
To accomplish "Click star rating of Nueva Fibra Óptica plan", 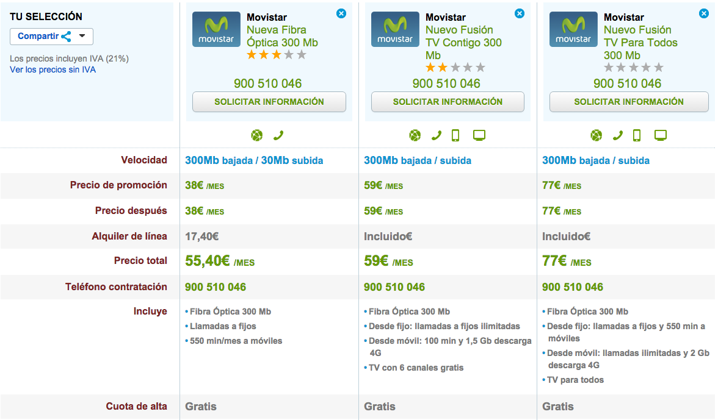I will [276, 55].
